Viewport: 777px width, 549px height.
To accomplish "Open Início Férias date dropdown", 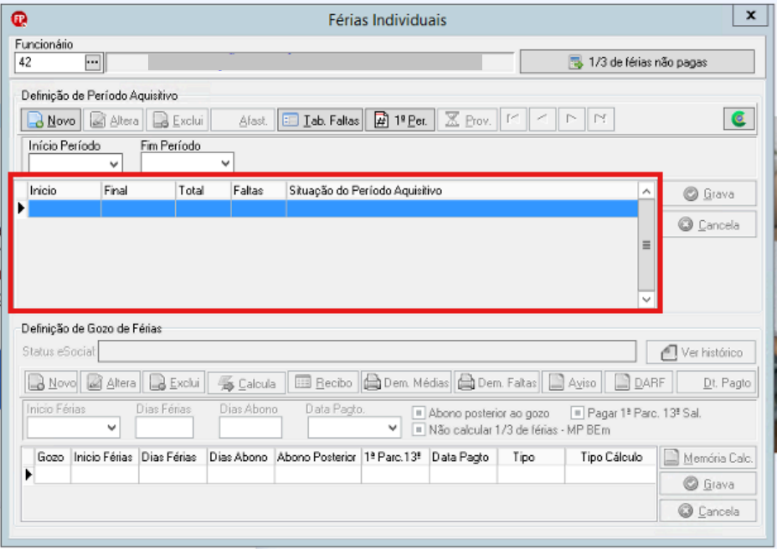I will [x=112, y=428].
